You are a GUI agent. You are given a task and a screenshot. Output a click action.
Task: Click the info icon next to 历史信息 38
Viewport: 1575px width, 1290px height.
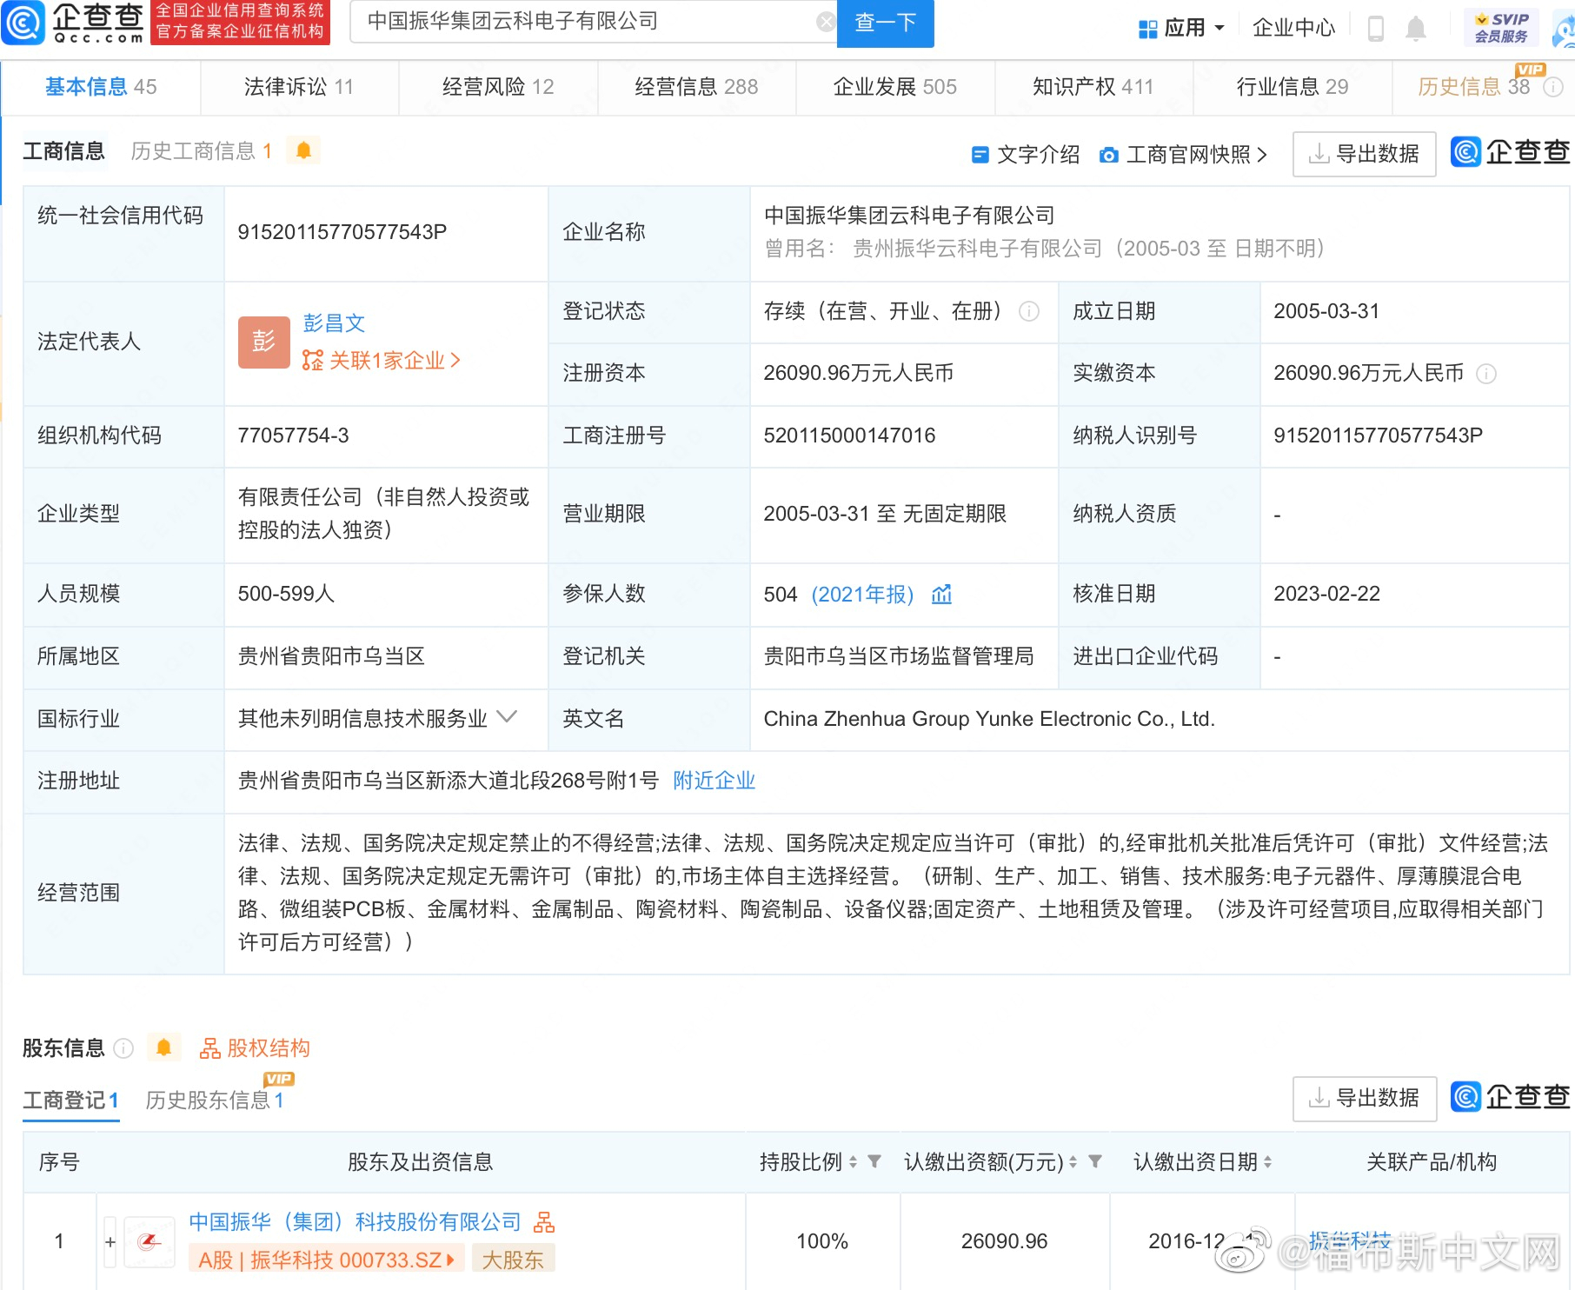[1553, 87]
